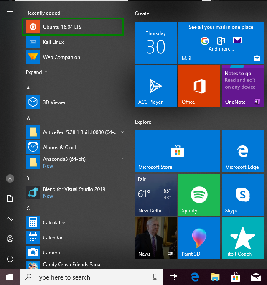Viewport: 267px width, 285px height.
Task: Open the Calculator app
Action: 75,222
